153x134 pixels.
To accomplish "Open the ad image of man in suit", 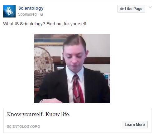I will pyautogui.click(x=72, y=68).
